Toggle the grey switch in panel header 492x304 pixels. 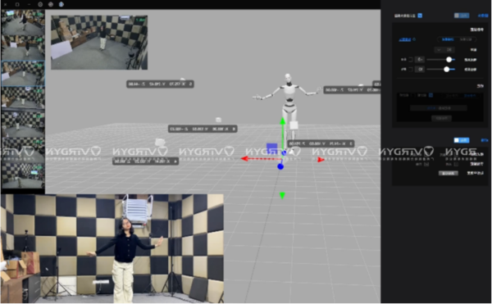click(x=462, y=16)
